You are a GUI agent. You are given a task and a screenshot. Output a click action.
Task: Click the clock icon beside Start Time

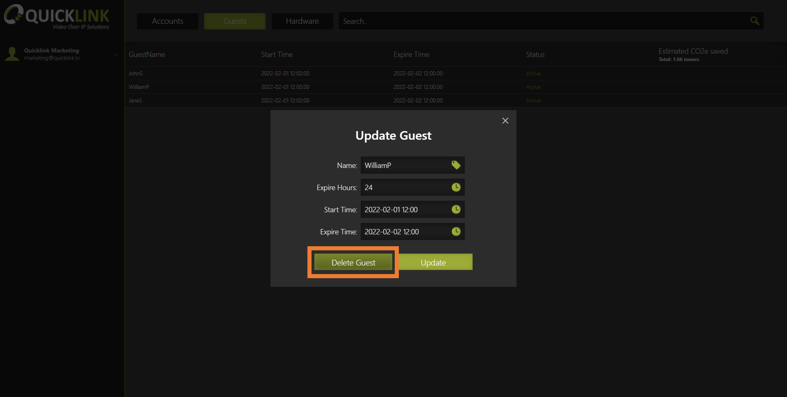456,209
